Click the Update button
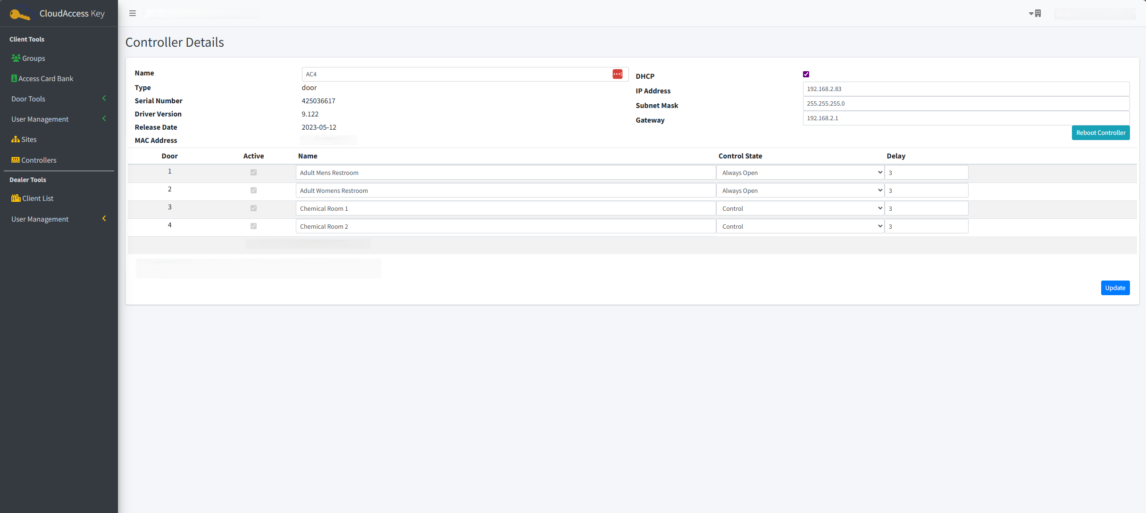 pyautogui.click(x=1115, y=288)
